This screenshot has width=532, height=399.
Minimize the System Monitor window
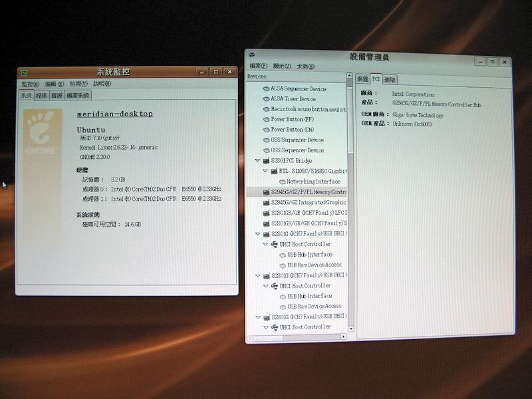(202, 72)
